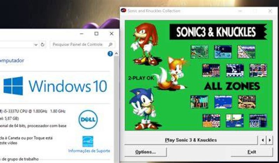Click the Knuckles character image

click(145, 44)
